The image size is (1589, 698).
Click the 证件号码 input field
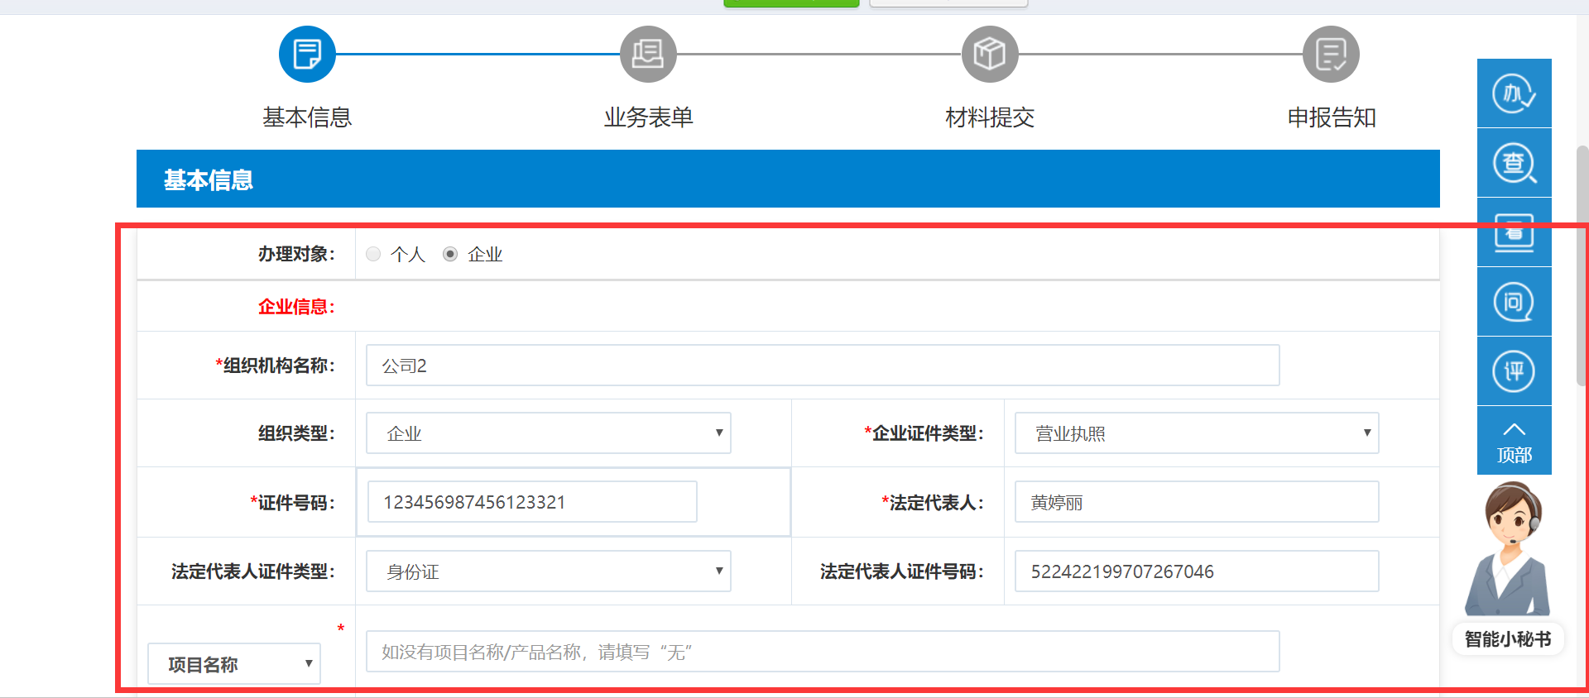click(x=532, y=502)
